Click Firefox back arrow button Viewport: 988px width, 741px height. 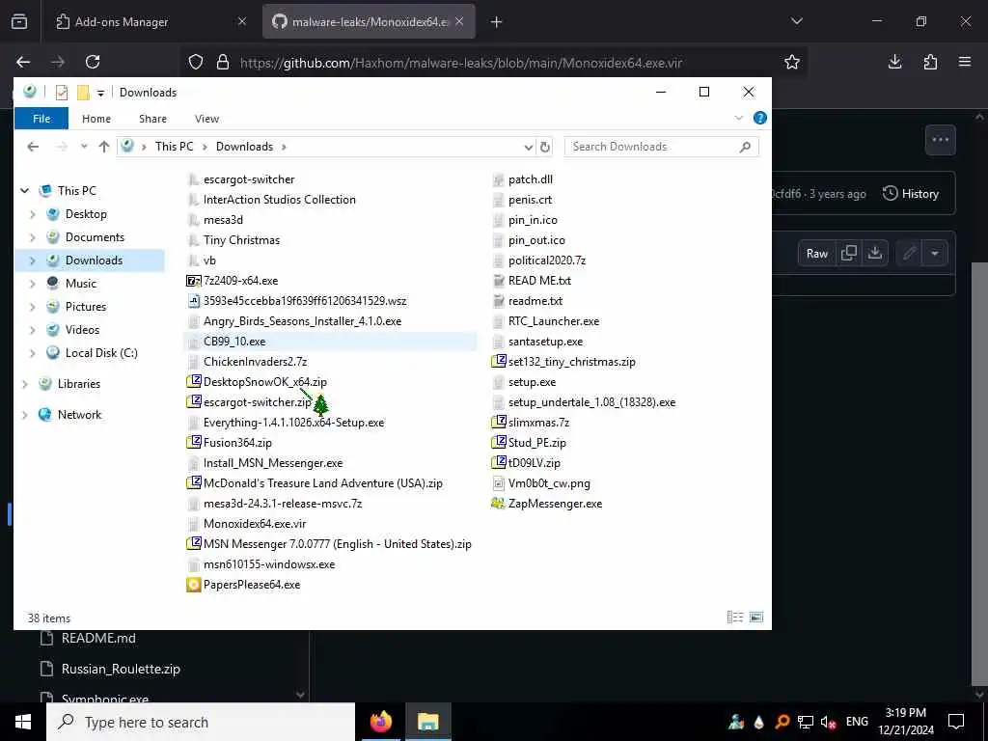(x=23, y=62)
